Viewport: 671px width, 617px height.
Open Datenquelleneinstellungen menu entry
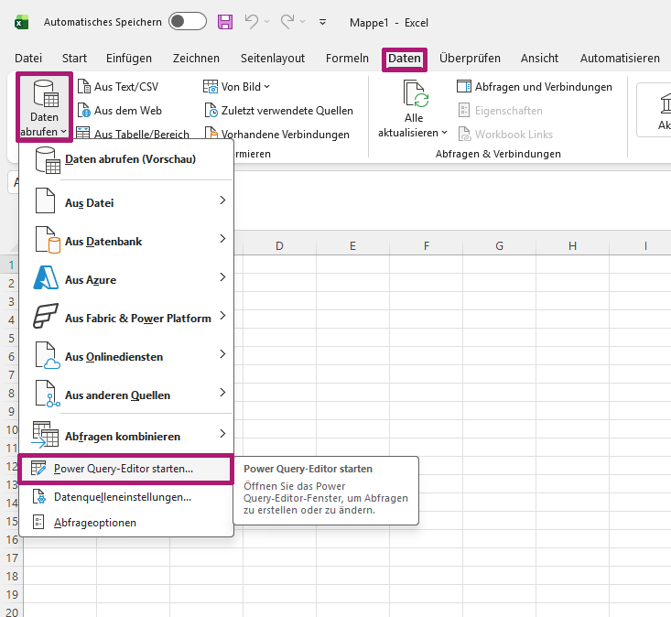[x=123, y=497]
